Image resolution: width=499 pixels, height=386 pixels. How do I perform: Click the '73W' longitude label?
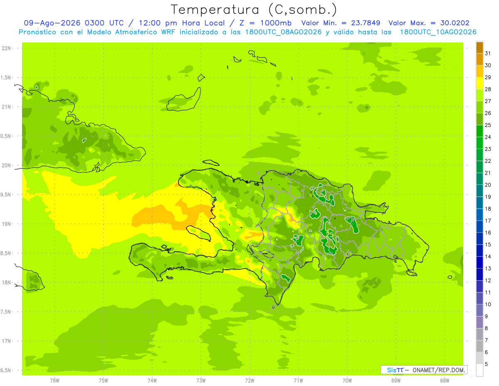201,381
